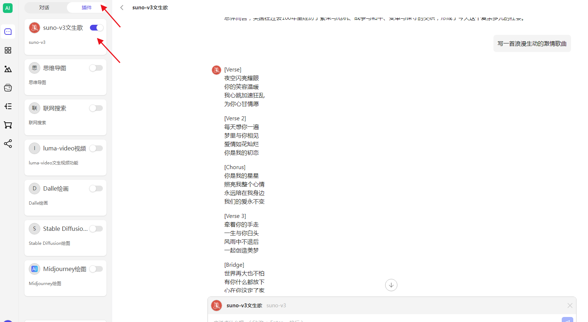Click the lyric line 一生与你白头

(242, 233)
